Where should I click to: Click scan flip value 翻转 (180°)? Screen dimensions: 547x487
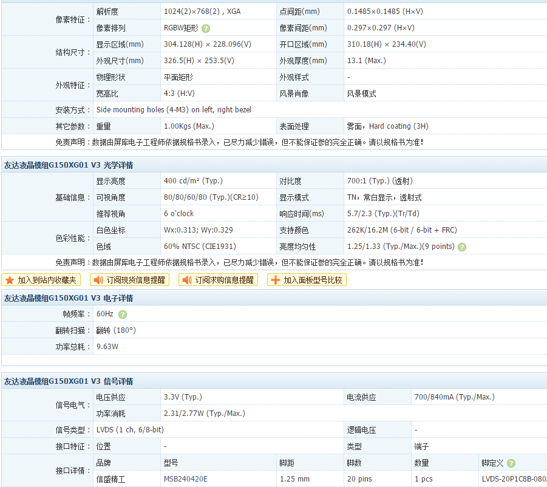[x=116, y=330]
